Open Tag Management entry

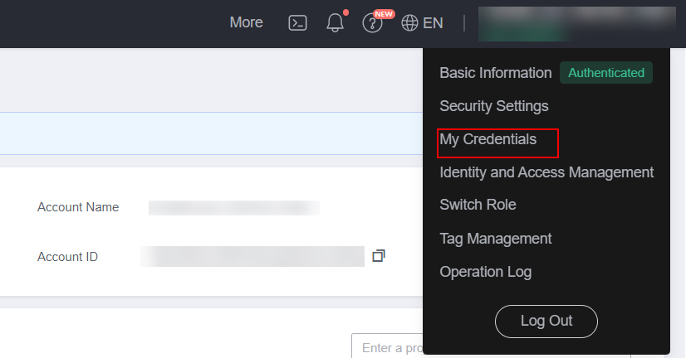pyautogui.click(x=496, y=239)
